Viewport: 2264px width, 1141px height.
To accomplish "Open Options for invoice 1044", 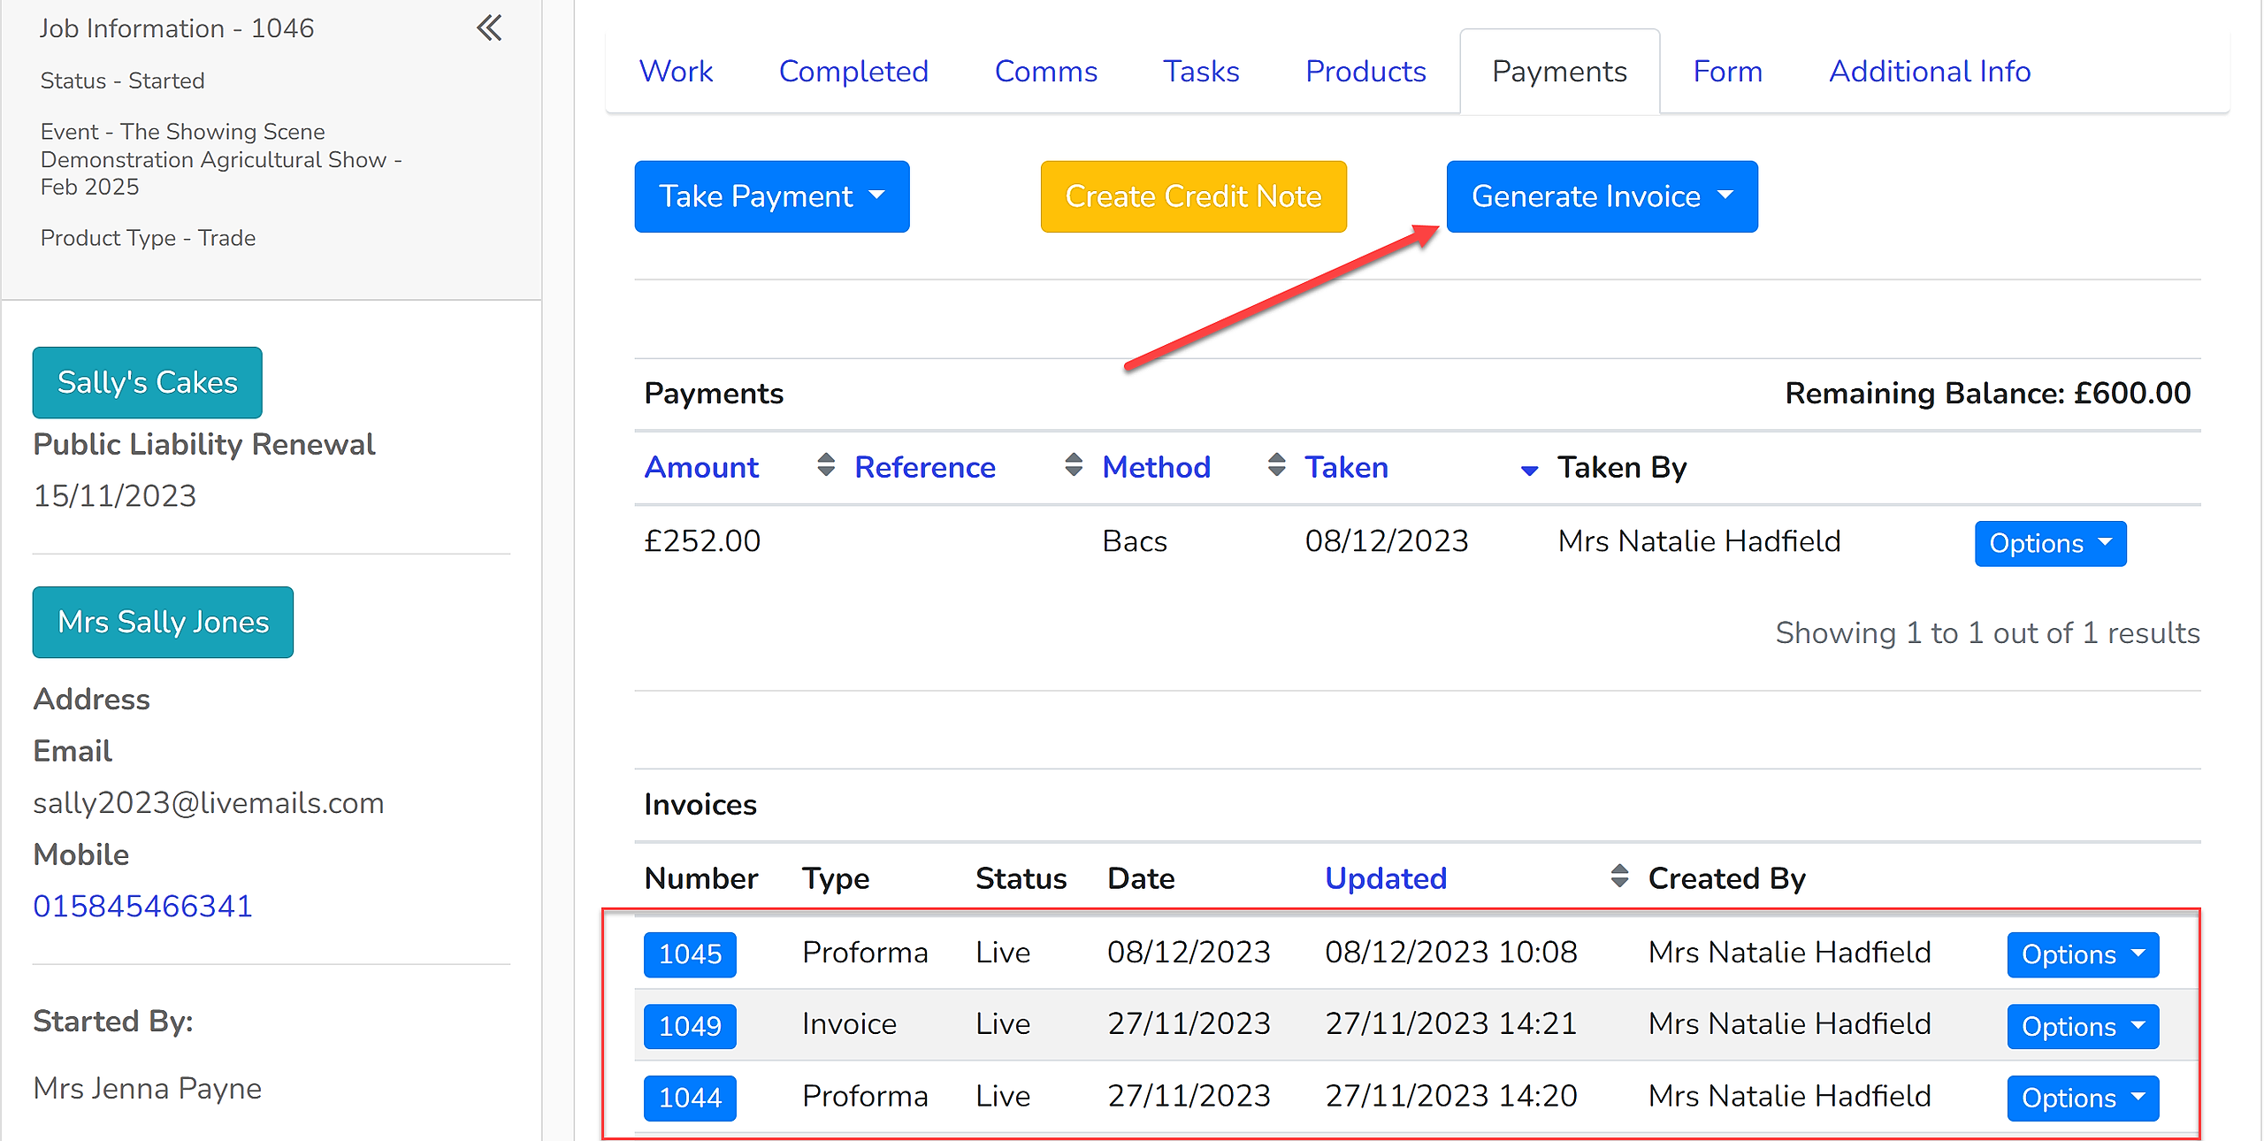I will click(2083, 1098).
